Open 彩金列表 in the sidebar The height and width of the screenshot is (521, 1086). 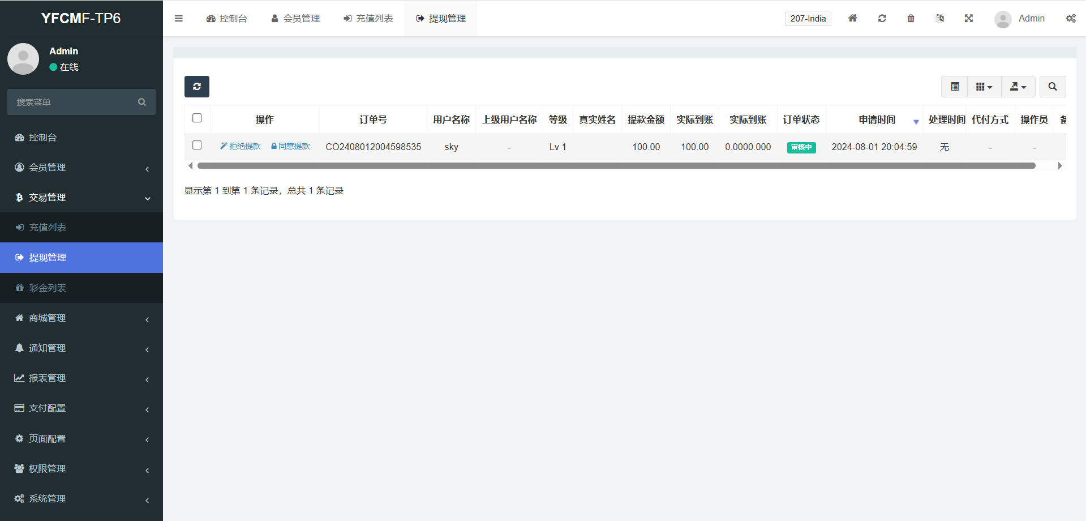48,288
